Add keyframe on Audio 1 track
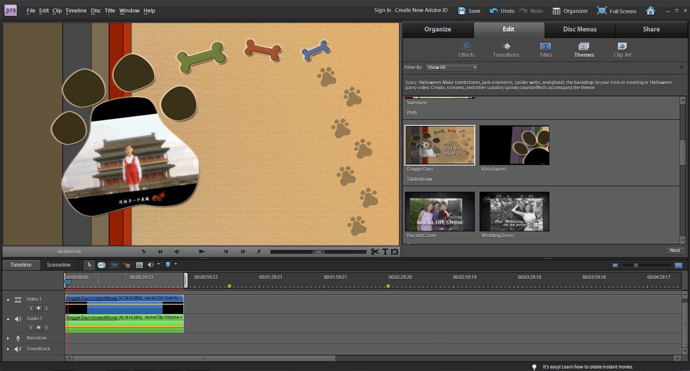Image resolution: width=690 pixels, height=371 pixels. pos(38,327)
